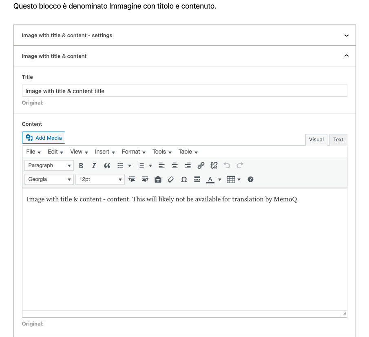Image resolution: width=369 pixels, height=337 pixels.
Task: Open text color picker arrow
Action: 220,179
